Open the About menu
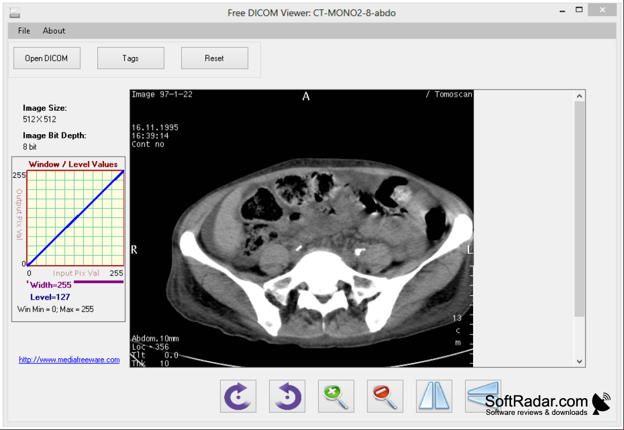This screenshot has height=430, width=624. [x=54, y=31]
